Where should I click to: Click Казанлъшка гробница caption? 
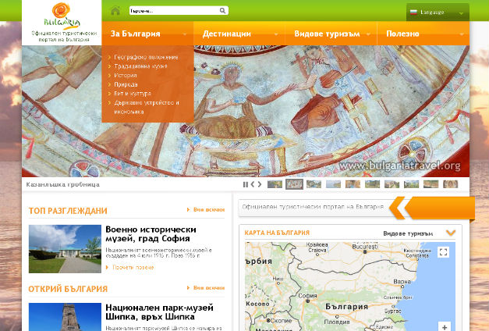pos(62,184)
